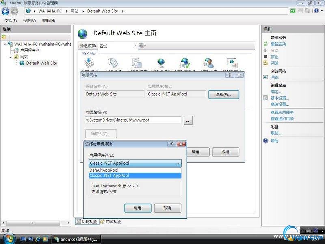Select 应用程序池 in the connections tree

click(x=29, y=50)
